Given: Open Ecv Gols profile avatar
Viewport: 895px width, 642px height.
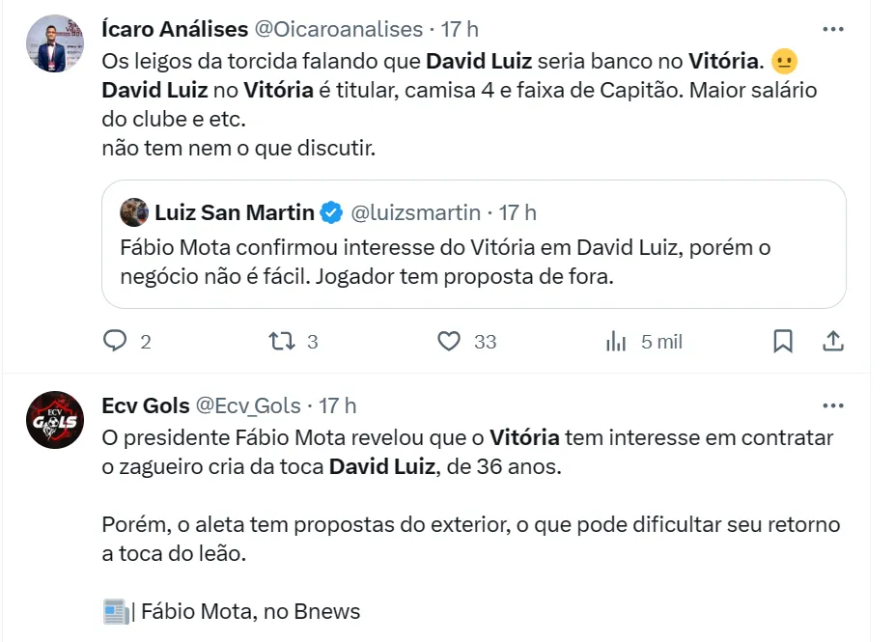Looking at the screenshot, I should 55,419.
